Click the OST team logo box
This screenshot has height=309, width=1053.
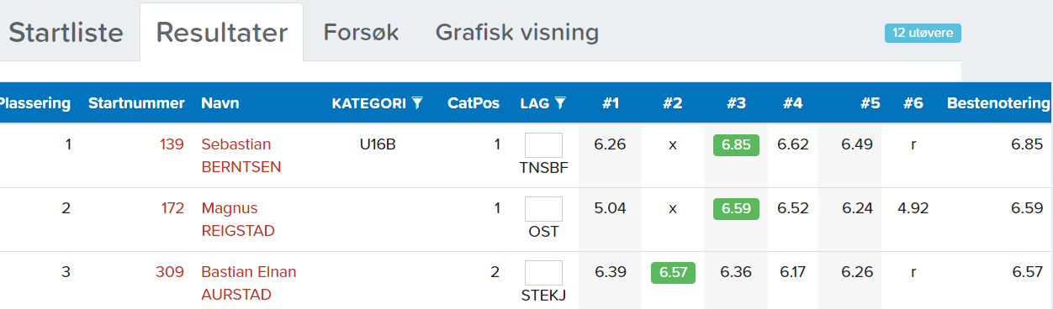pos(543,209)
